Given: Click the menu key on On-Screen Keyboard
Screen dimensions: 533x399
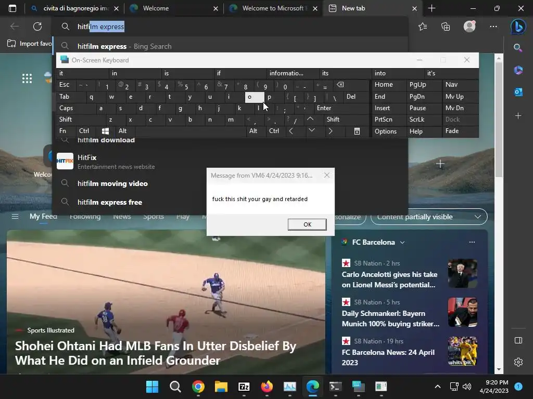Looking at the screenshot, I should 357,131.
